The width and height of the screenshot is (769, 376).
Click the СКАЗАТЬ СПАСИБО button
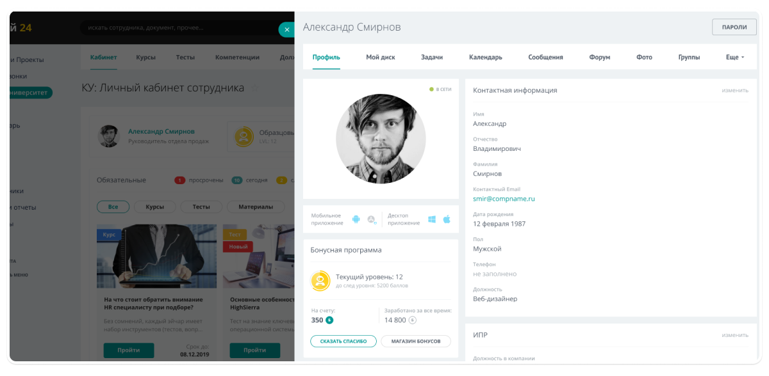point(343,341)
